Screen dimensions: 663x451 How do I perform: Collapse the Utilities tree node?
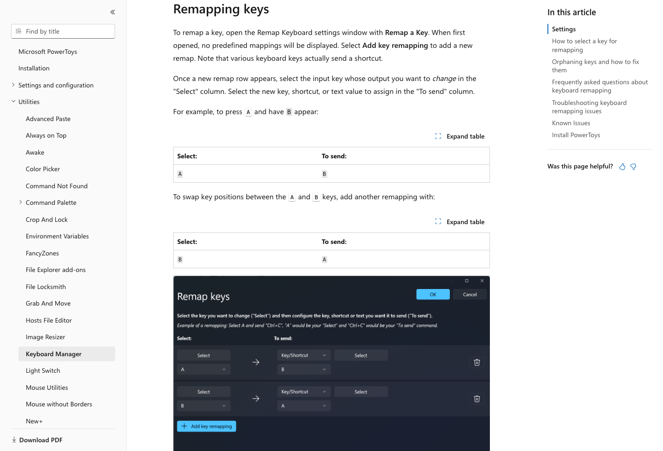click(13, 101)
